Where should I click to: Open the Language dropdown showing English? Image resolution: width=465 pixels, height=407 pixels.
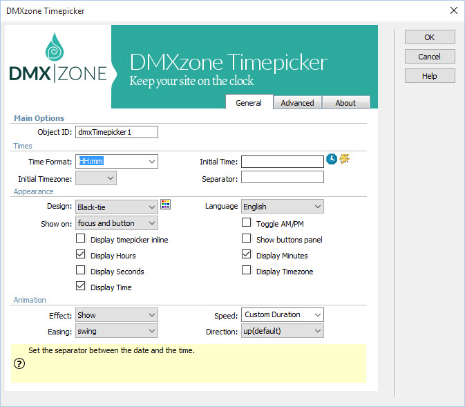[283, 207]
